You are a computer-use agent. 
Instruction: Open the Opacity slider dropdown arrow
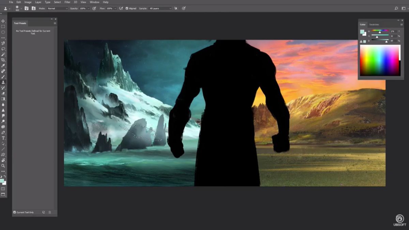point(88,8)
